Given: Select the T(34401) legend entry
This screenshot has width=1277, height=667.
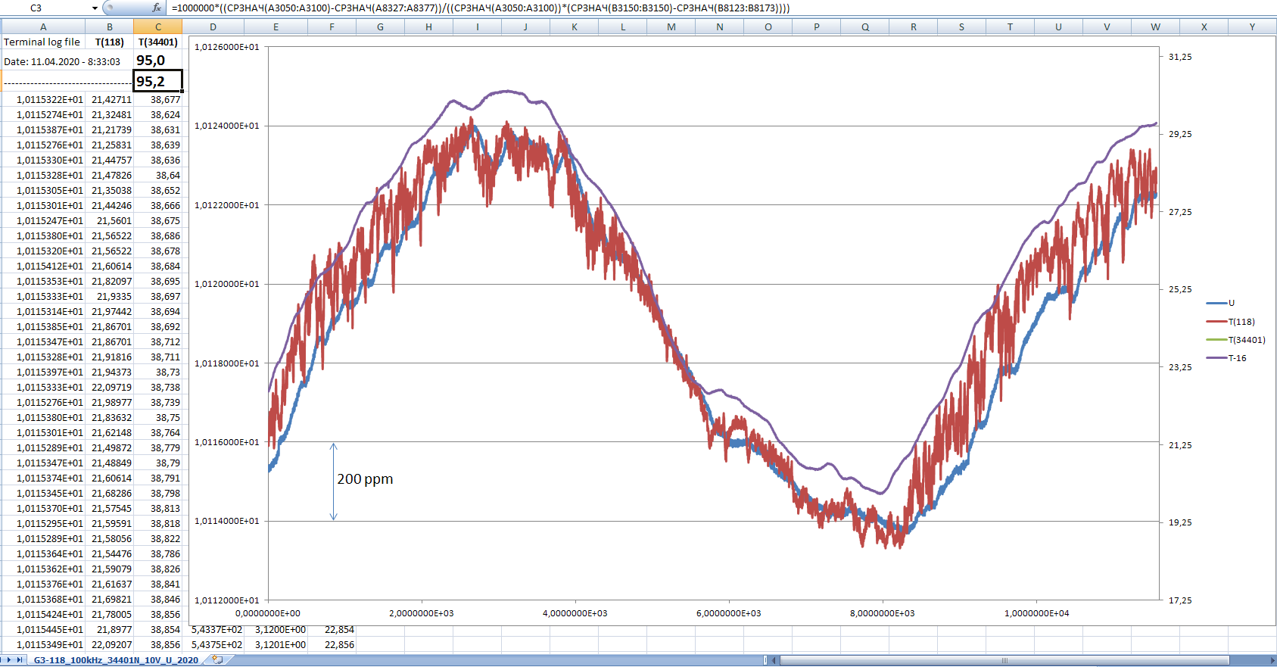Looking at the screenshot, I should 1235,340.
